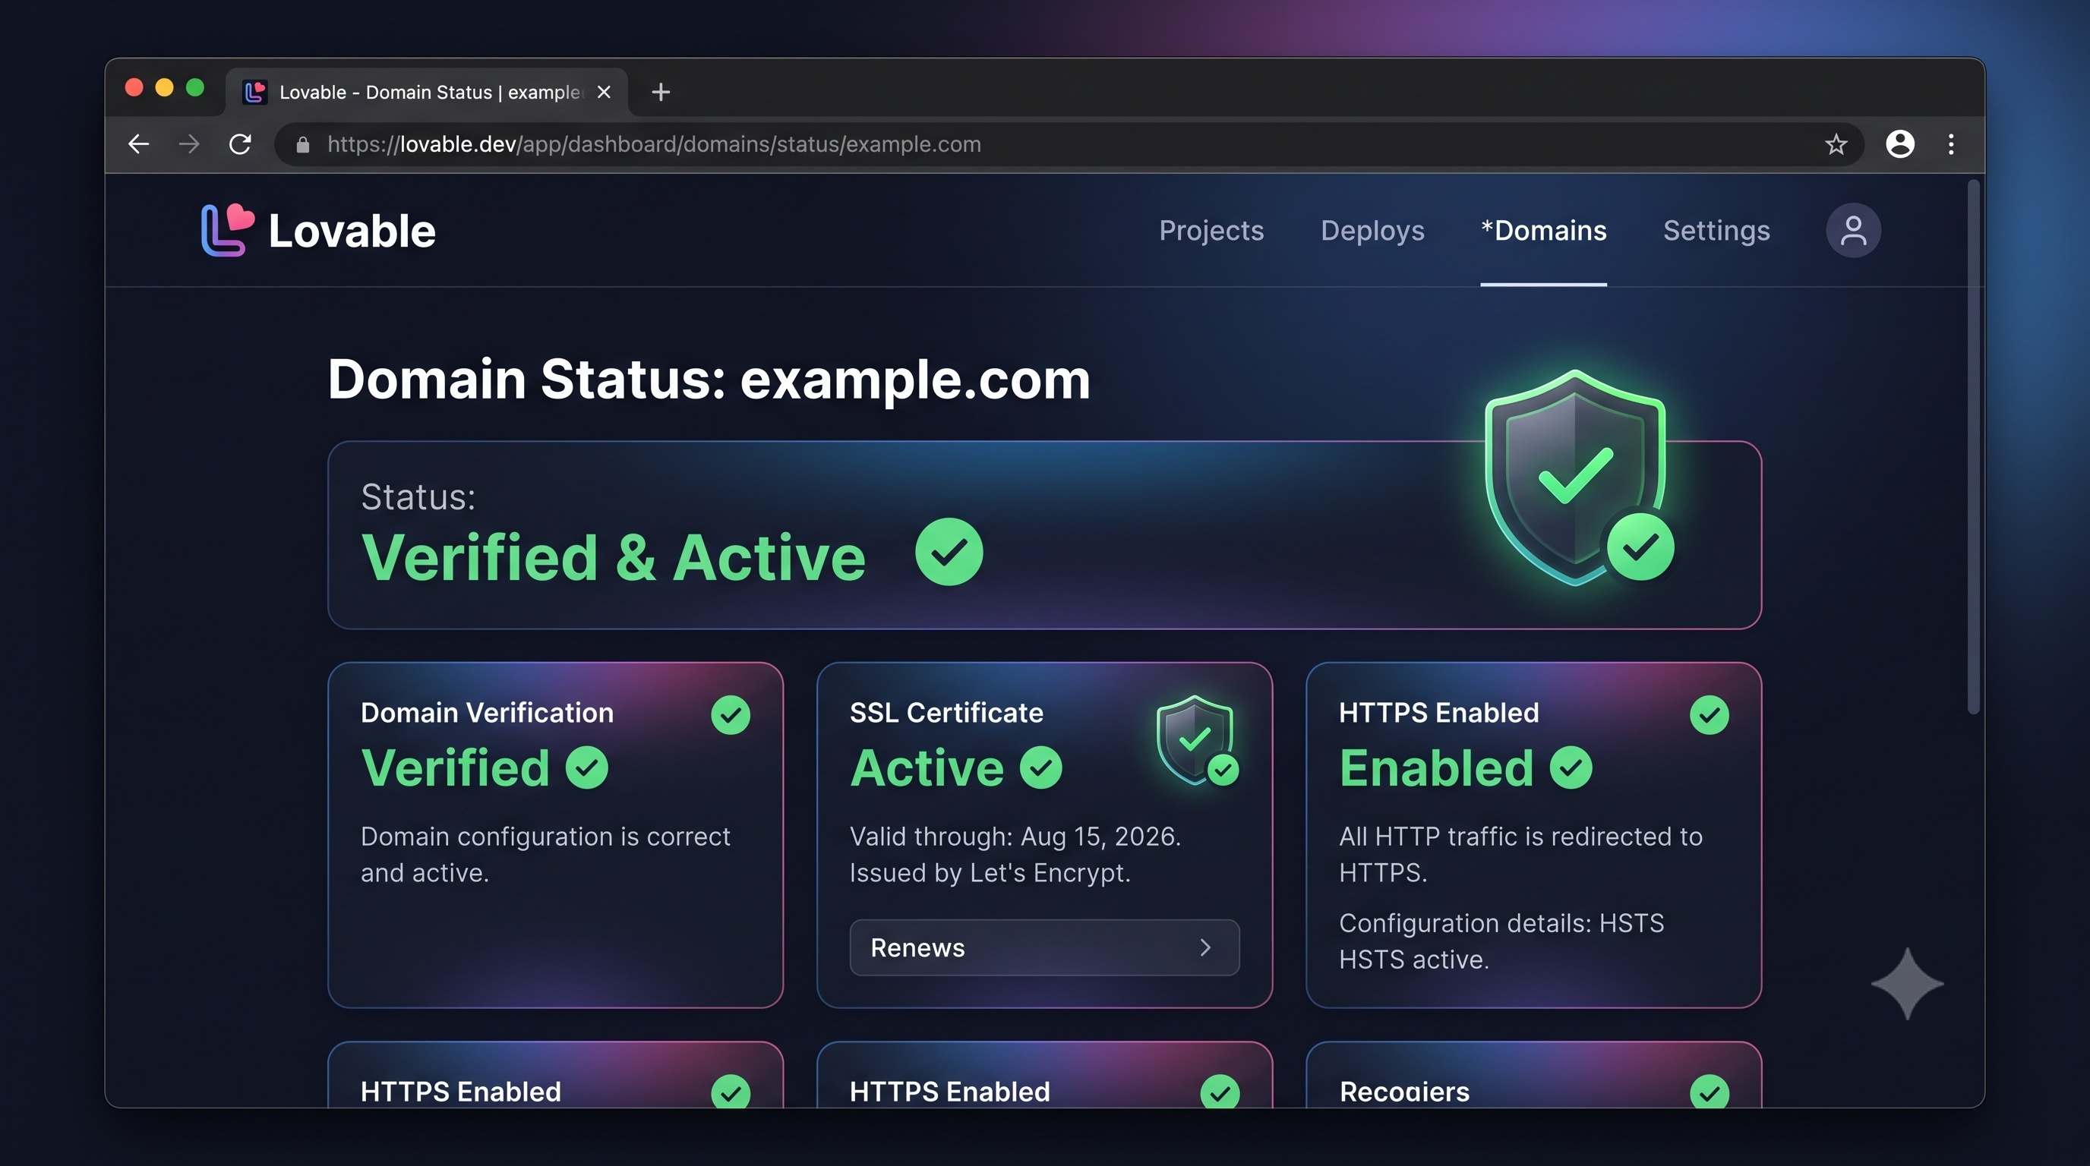Click the checkmark next to Enabled
The height and width of the screenshot is (1166, 2090).
pyautogui.click(x=1571, y=768)
